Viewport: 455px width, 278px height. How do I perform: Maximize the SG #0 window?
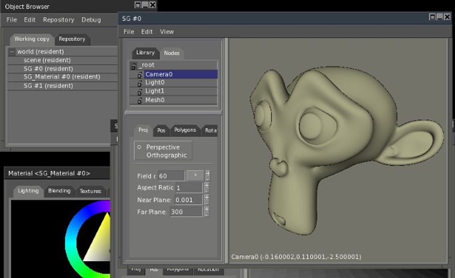tap(441, 17)
